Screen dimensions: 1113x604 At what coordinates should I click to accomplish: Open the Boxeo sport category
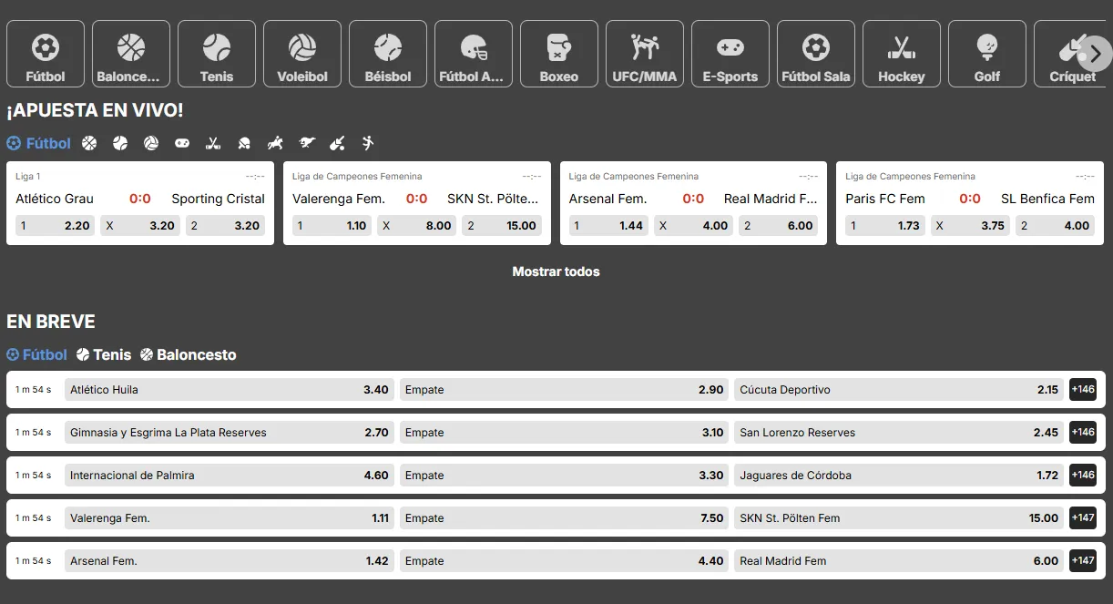(x=558, y=55)
